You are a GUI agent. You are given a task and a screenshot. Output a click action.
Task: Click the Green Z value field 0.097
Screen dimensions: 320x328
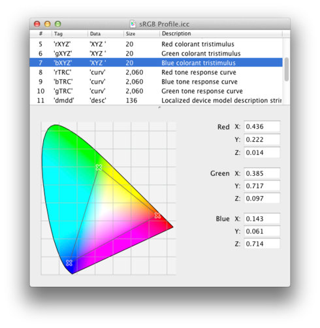[x=262, y=199]
